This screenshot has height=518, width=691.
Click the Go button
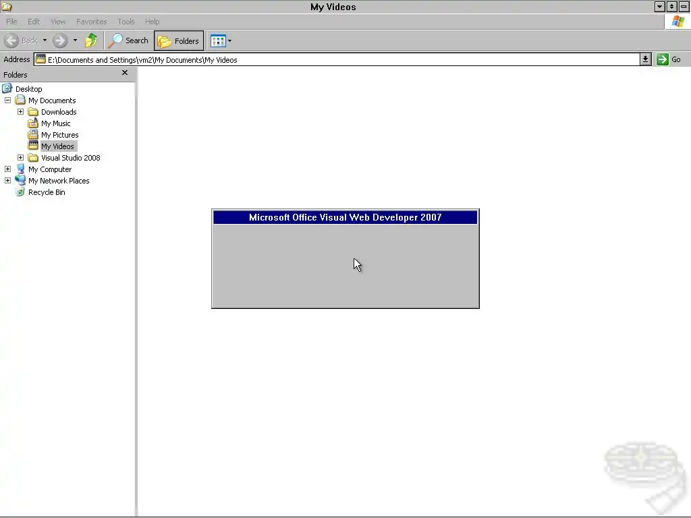pyautogui.click(x=669, y=59)
